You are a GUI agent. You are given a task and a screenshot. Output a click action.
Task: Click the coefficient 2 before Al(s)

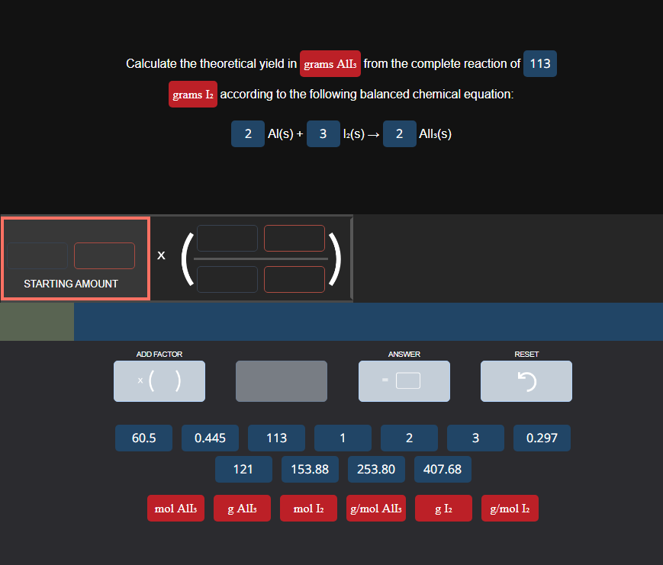[x=247, y=133]
